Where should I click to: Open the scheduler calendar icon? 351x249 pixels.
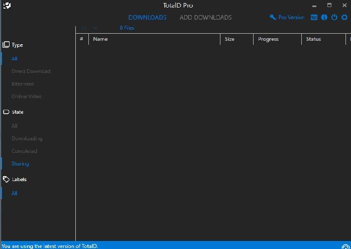pos(314,17)
